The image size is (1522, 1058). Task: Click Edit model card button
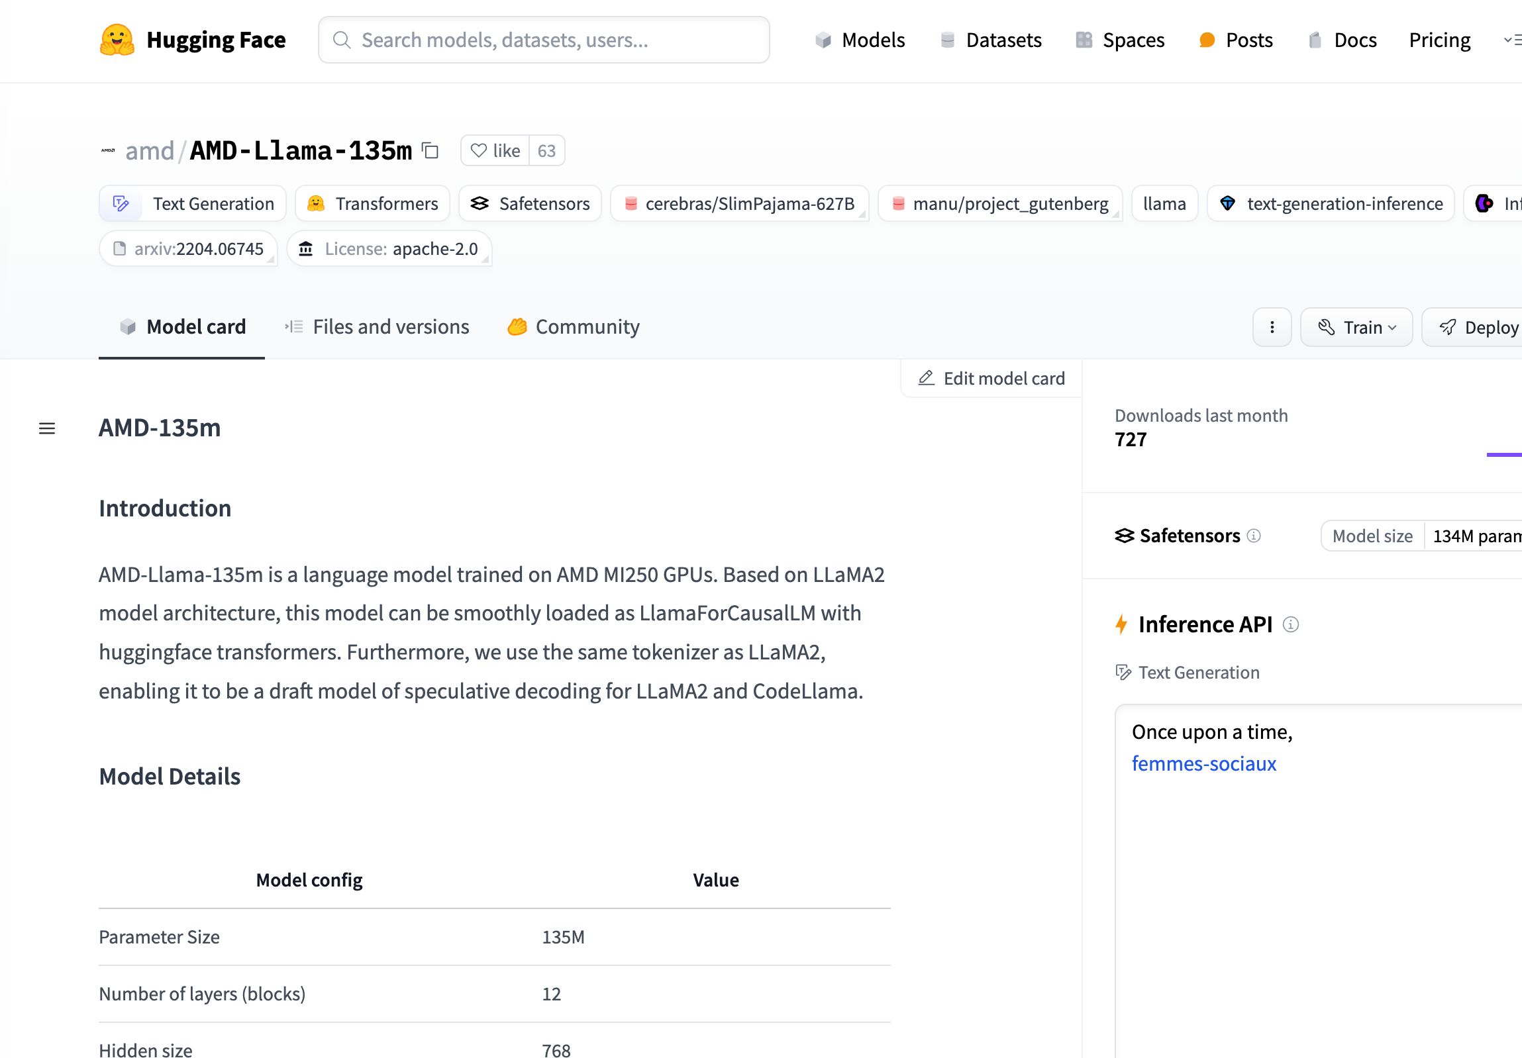(991, 378)
